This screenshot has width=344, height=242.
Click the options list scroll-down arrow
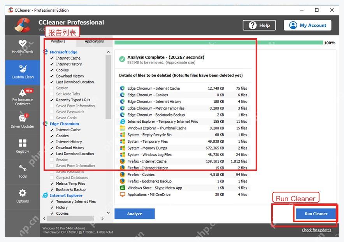click(x=109, y=212)
